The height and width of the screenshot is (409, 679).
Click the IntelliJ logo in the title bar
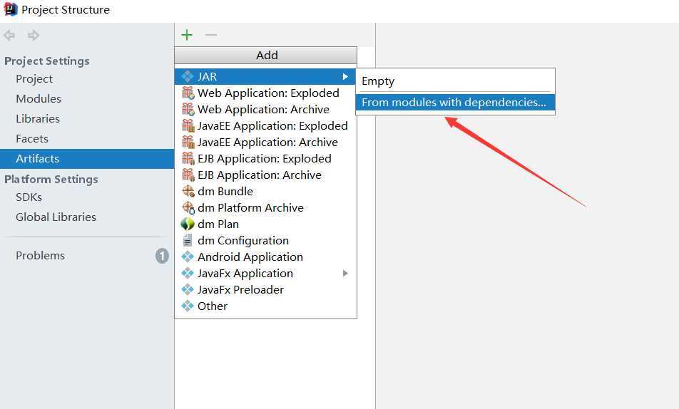11,9
